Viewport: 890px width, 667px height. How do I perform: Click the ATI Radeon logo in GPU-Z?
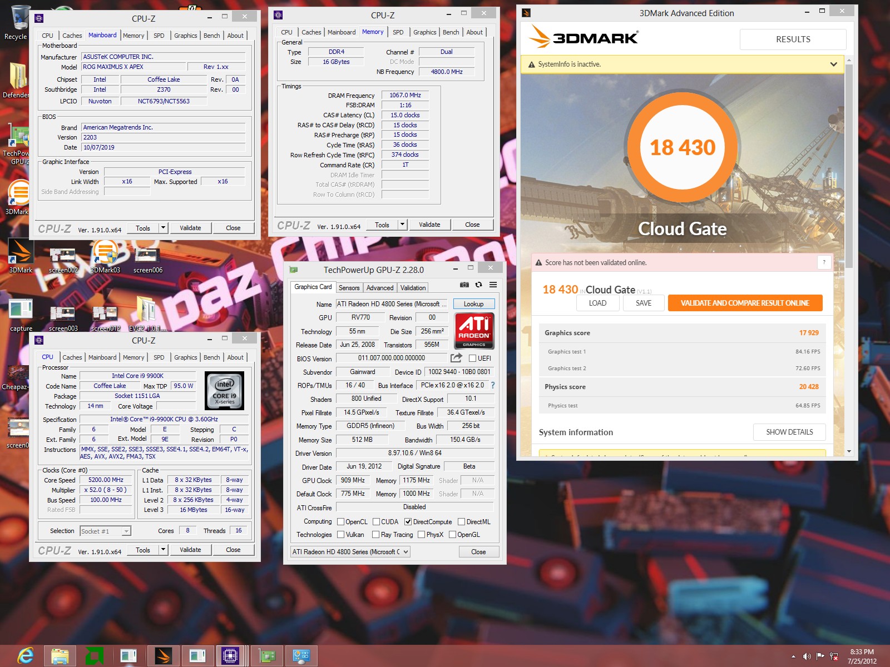(474, 331)
